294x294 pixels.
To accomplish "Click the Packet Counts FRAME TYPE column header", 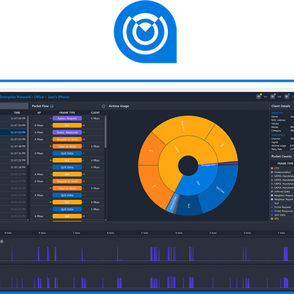I will 286,163.
